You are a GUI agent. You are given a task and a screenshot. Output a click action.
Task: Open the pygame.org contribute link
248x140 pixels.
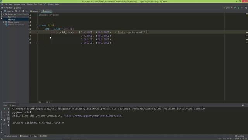[93, 116]
